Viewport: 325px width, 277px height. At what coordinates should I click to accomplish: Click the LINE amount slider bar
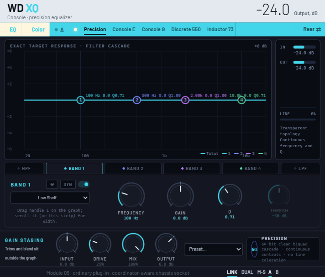tap(298, 119)
